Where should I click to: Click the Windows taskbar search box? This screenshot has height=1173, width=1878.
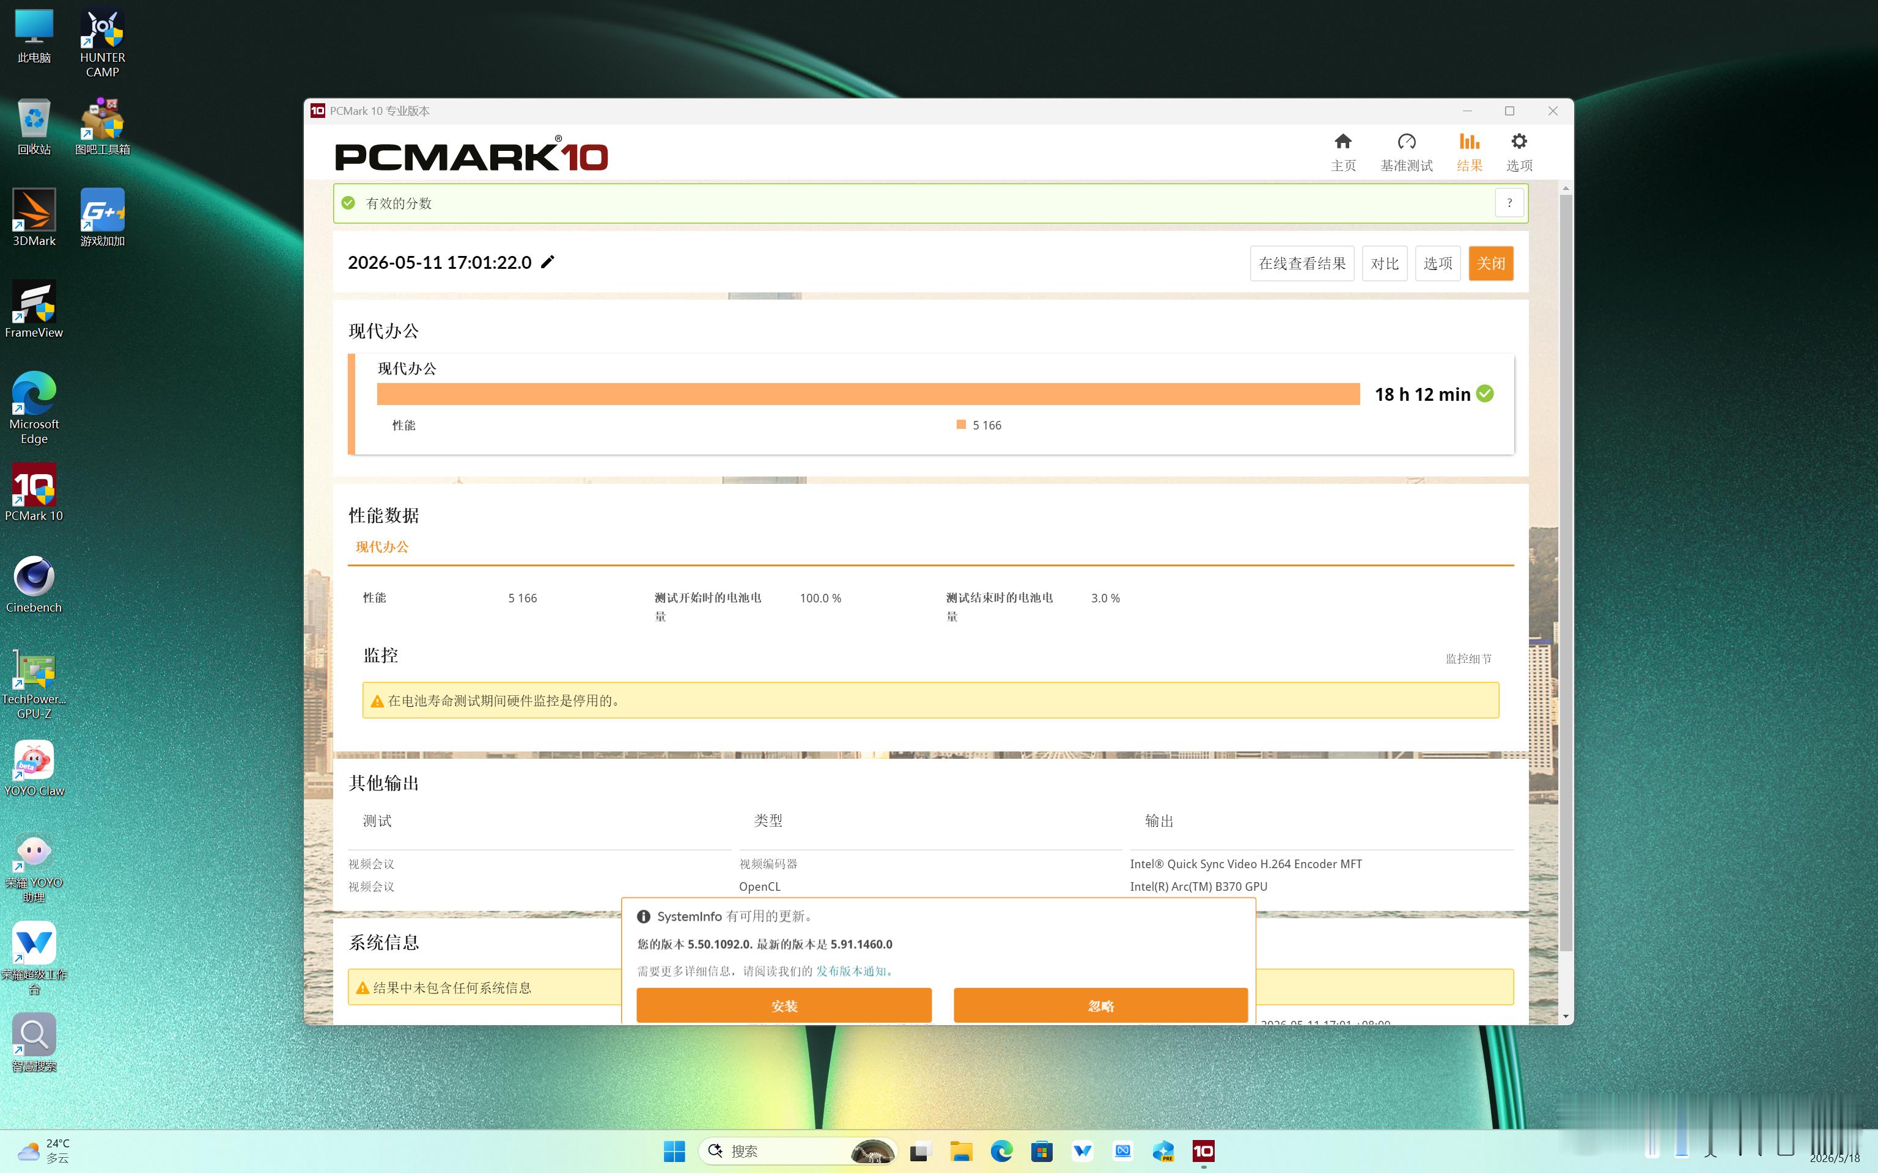tap(797, 1151)
